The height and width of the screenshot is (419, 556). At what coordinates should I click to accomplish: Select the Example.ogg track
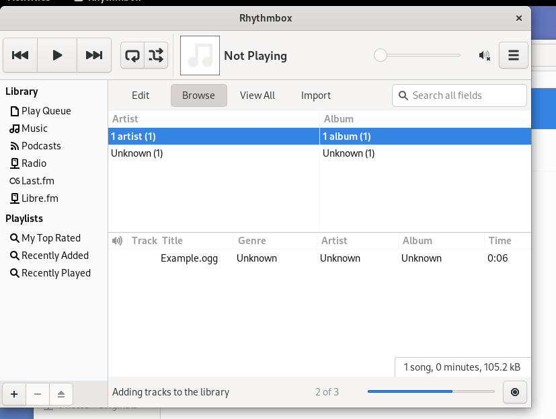(x=319, y=258)
